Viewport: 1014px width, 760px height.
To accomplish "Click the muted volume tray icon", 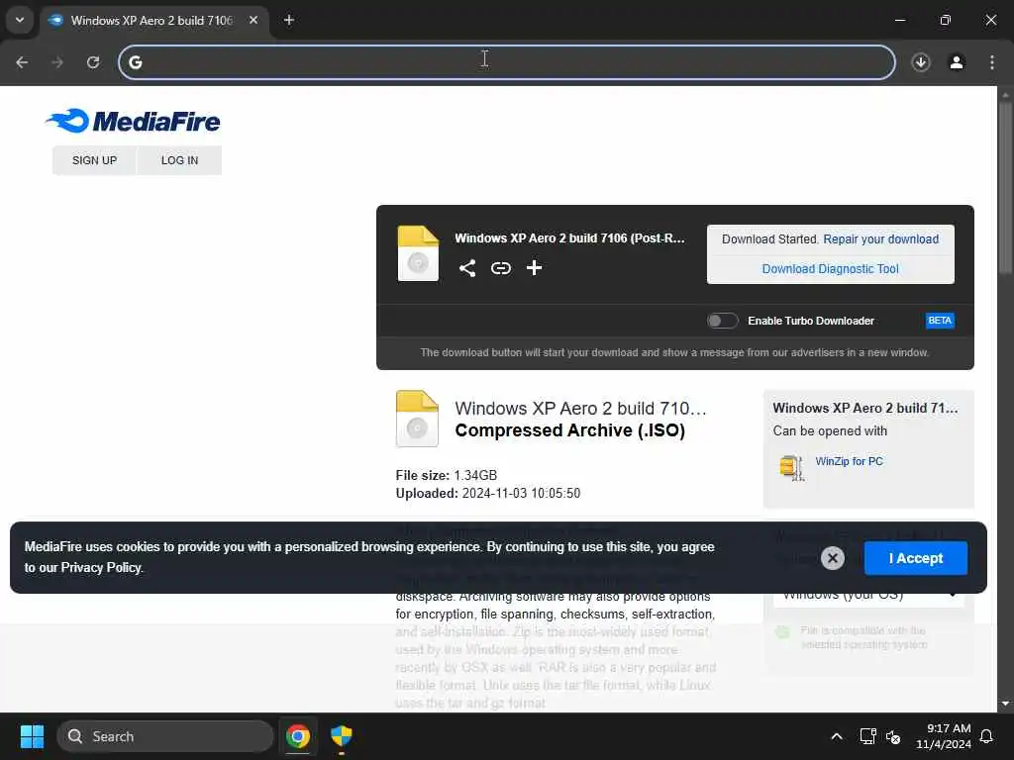I will [x=893, y=736].
